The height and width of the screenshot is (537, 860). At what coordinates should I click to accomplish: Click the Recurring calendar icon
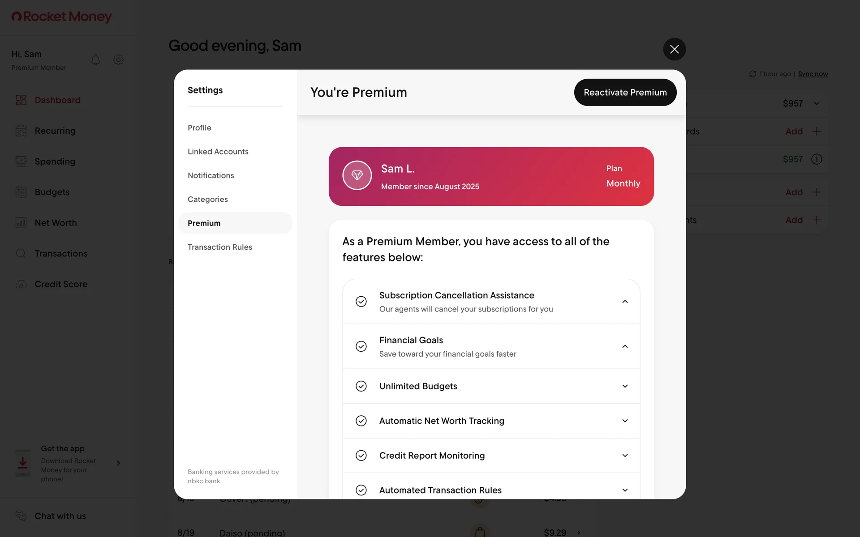point(21,131)
